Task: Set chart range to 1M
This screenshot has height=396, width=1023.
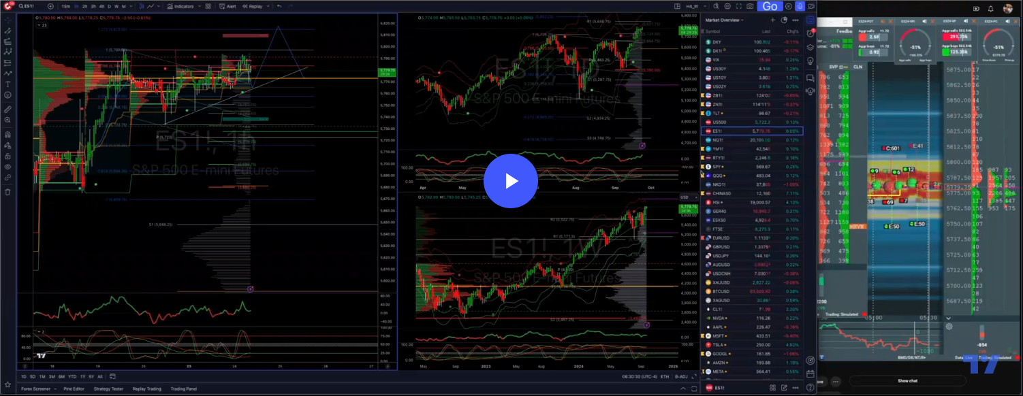Action: click(x=42, y=377)
